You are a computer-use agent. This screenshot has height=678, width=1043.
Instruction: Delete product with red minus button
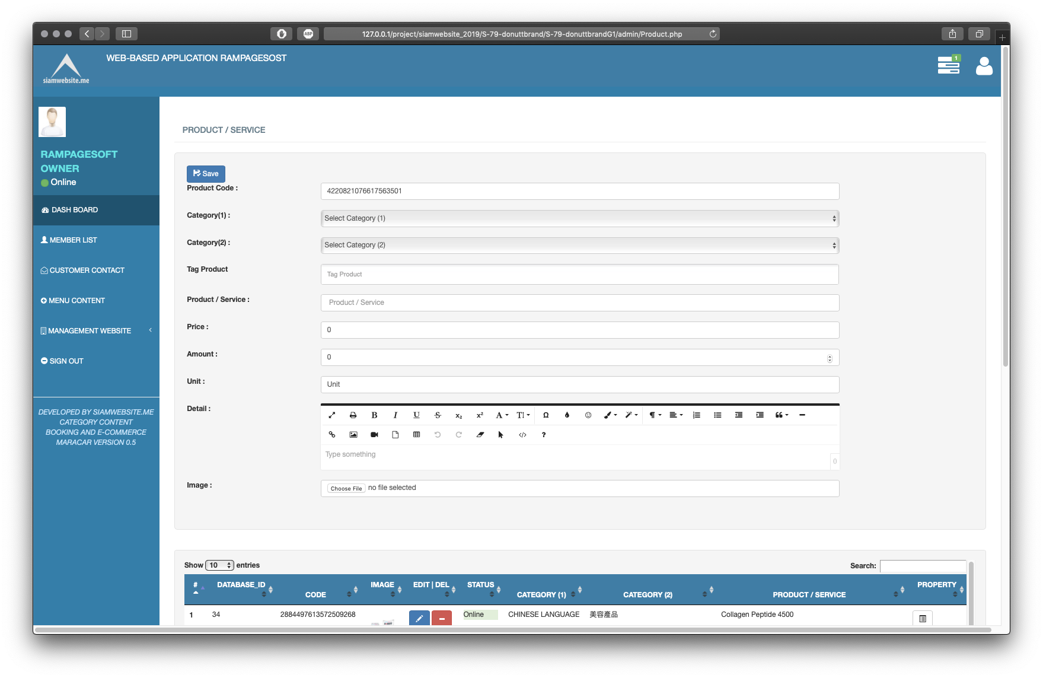pyautogui.click(x=442, y=618)
